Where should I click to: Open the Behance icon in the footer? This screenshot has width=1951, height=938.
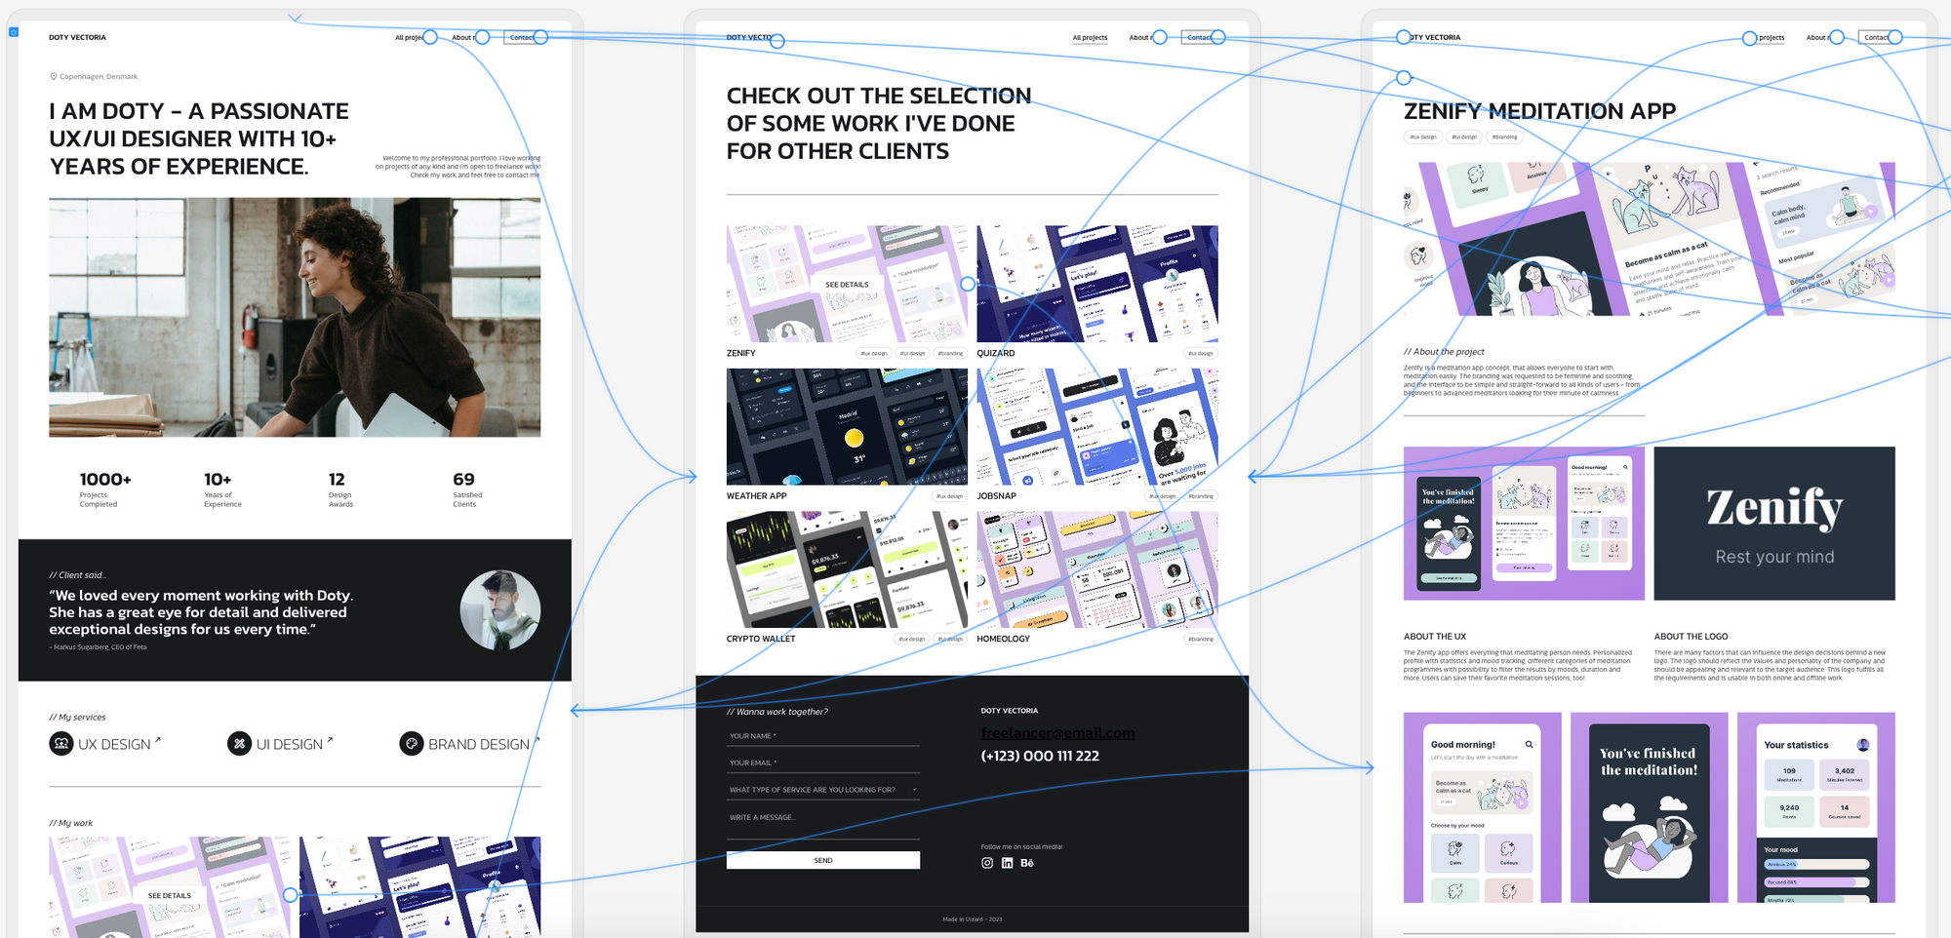1027,863
